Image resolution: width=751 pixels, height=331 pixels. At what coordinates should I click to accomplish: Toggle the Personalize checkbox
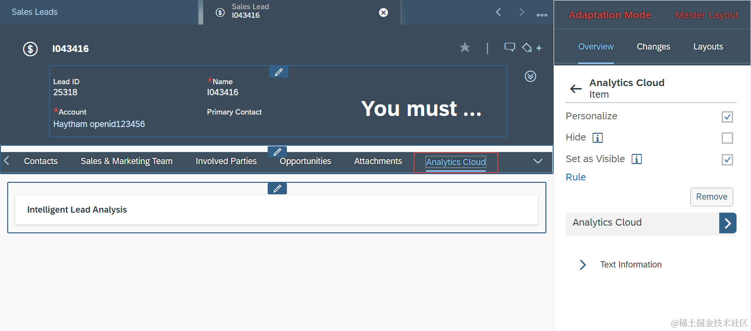click(727, 117)
